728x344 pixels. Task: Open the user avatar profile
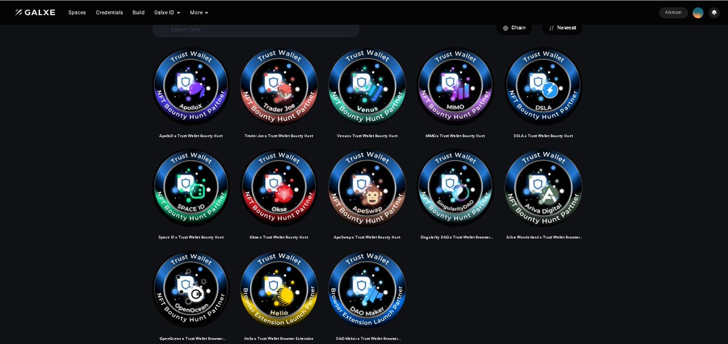[x=698, y=13]
